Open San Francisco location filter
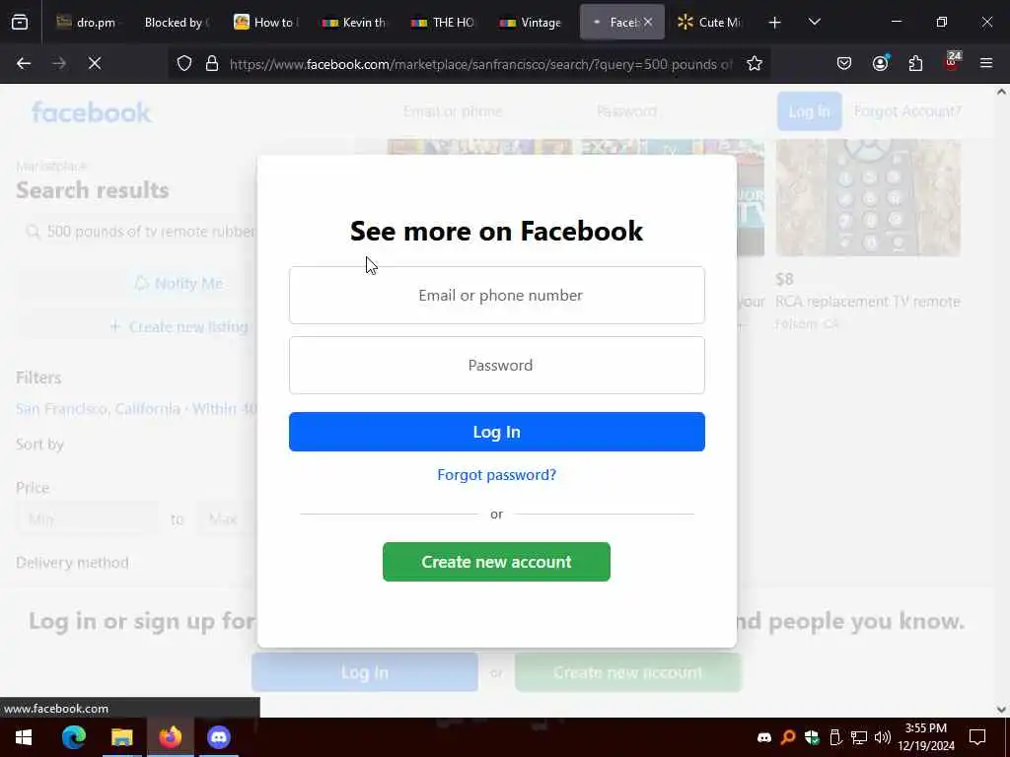 click(x=136, y=409)
